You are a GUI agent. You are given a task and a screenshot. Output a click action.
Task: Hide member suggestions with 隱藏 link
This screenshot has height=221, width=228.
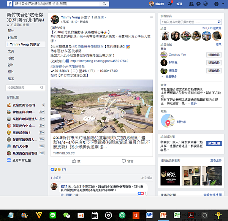point(218,44)
